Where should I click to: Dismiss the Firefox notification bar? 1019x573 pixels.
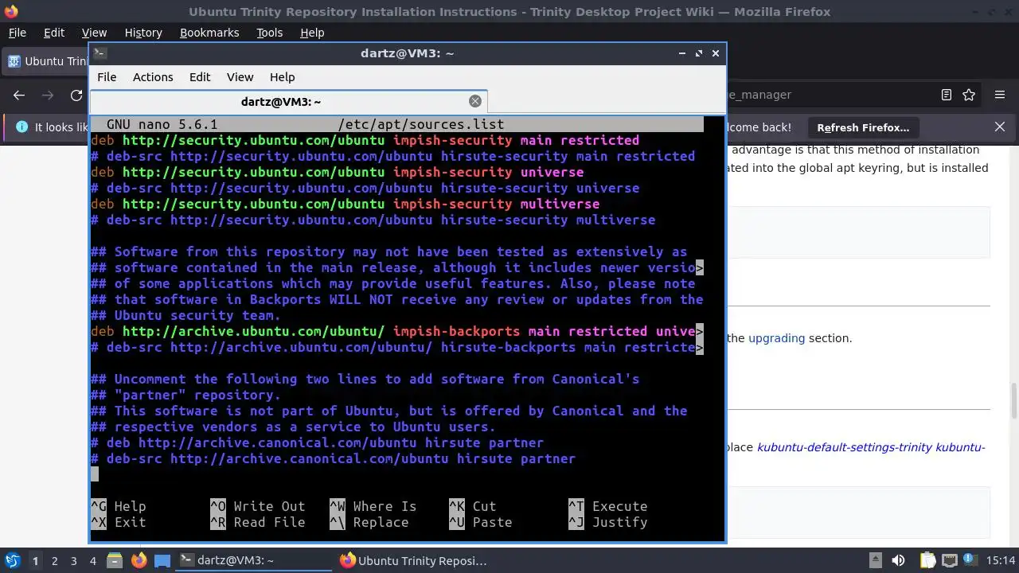(1000, 127)
